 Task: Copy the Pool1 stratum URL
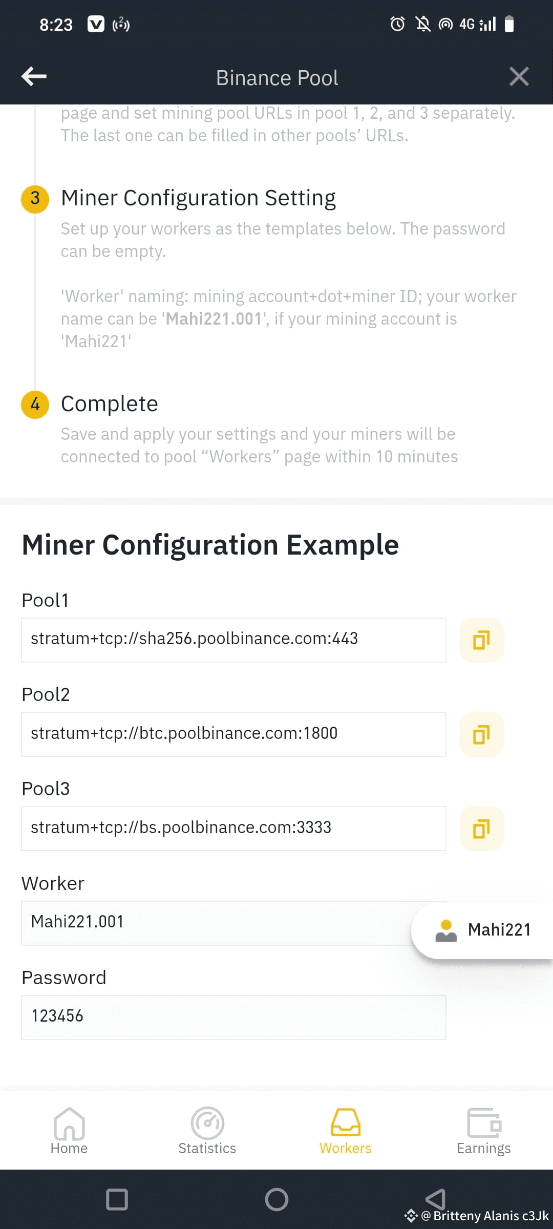(x=481, y=640)
